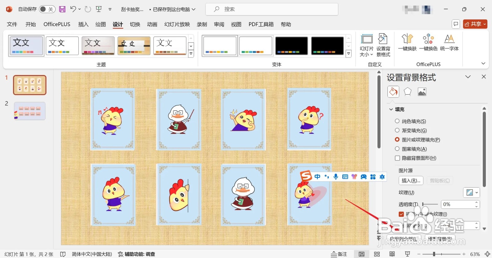Image resolution: width=492 pixels, height=258 pixels.
Task: Collapse the 填充 section
Action: [391, 109]
